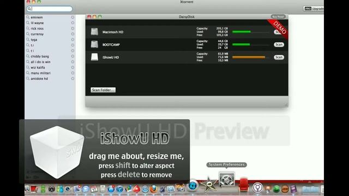This screenshot has width=349, height=196.
Task: Click the Xtorrent search input field
Action: (x=50, y=9)
